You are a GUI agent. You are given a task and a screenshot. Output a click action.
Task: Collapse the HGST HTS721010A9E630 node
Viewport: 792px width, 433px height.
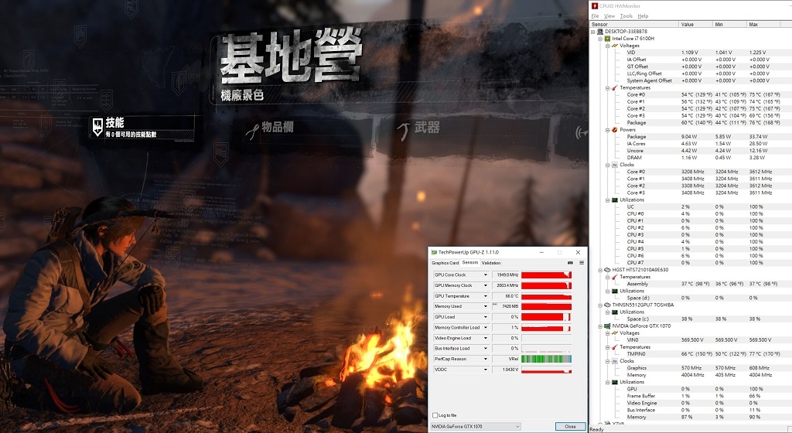pyautogui.click(x=600, y=270)
